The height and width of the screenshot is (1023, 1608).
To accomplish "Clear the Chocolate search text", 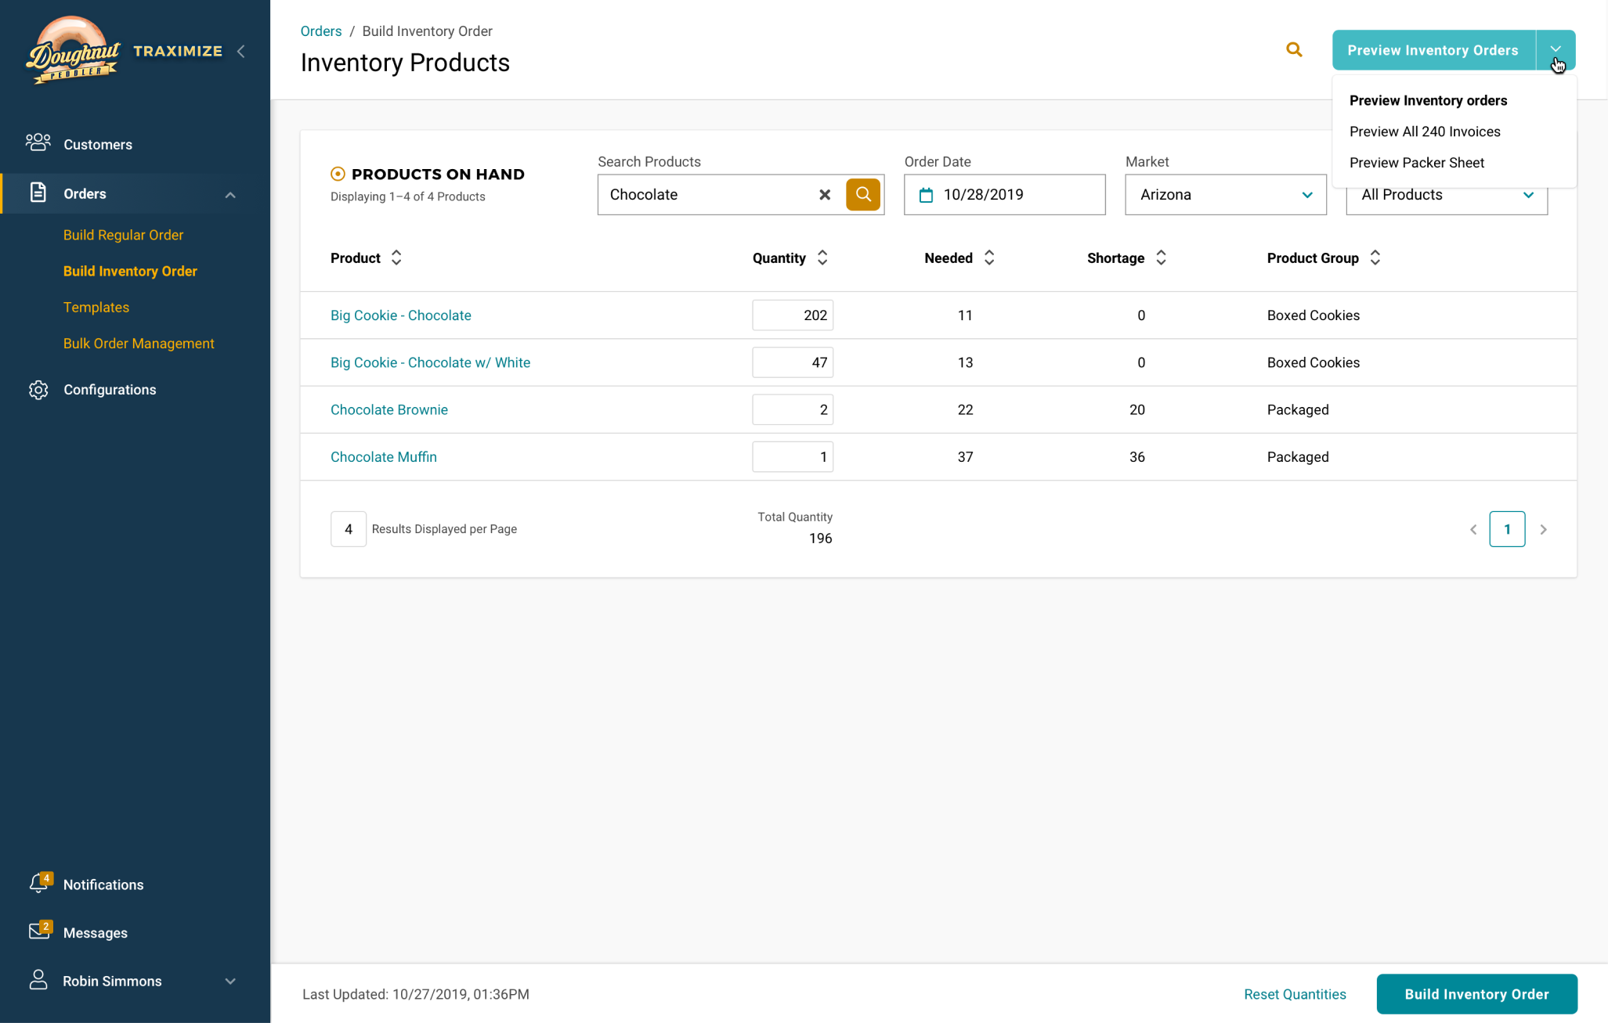I will tap(824, 195).
